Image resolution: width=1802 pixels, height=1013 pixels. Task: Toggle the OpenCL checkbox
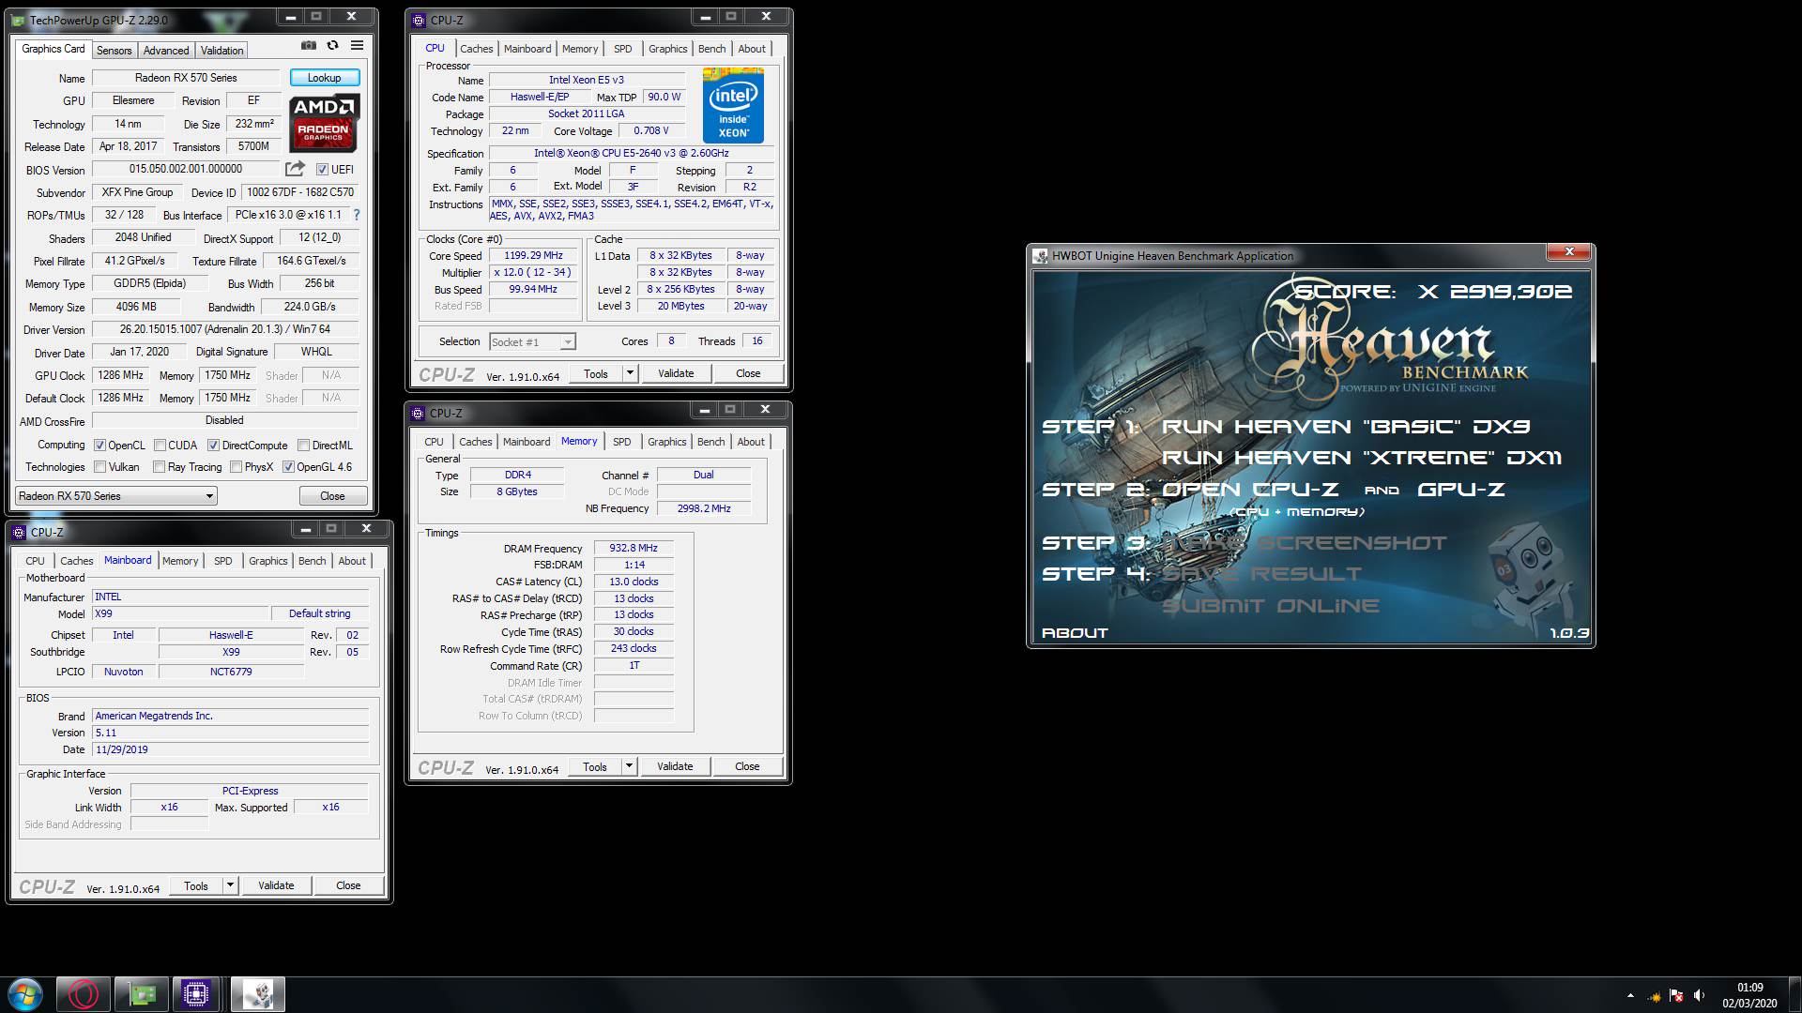pyautogui.click(x=100, y=446)
